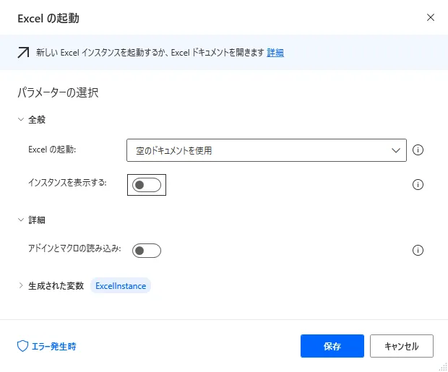Expand the 生成された変数 section
Viewport: 448px width, 372px height.
point(21,285)
